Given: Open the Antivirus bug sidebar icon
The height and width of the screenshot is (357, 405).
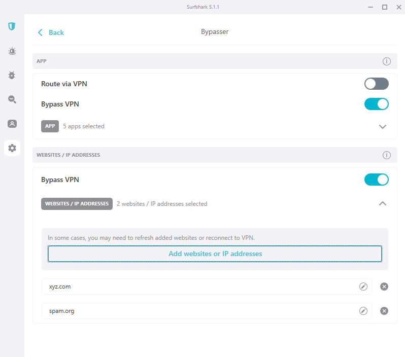Looking at the screenshot, I should click(x=12, y=75).
